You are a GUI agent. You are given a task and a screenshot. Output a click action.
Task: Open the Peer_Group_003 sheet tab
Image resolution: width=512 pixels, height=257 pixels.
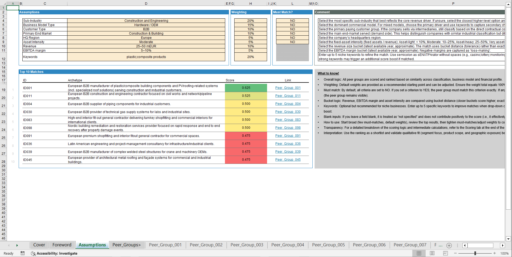pyautogui.click(x=247, y=245)
